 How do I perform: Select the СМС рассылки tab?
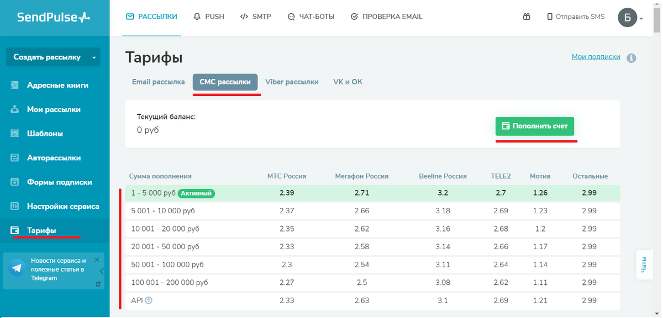point(225,82)
